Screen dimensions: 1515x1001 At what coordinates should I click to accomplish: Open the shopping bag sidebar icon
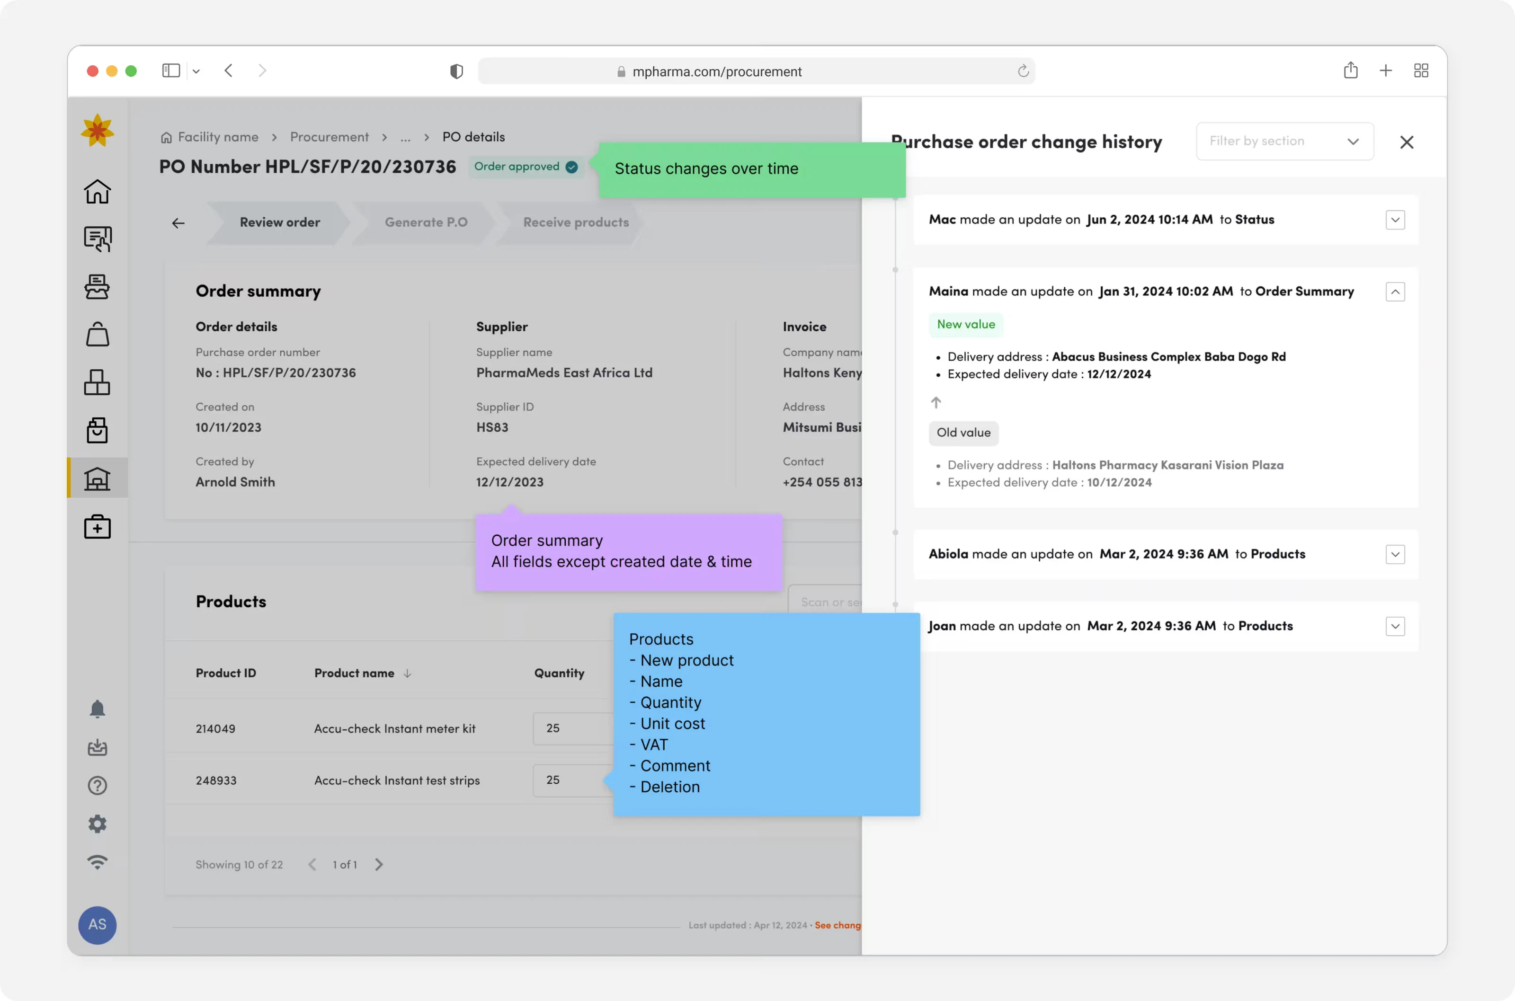click(x=97, y=335)
